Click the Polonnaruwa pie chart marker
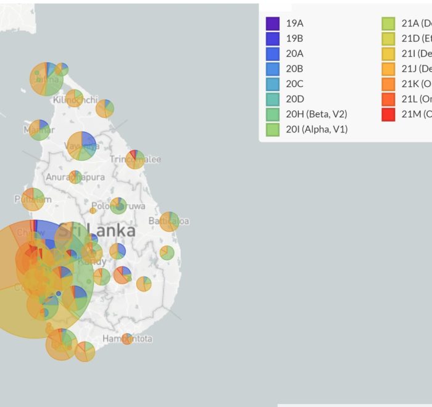The width and height of the screenshot is (432, 407). pos(118,206)
